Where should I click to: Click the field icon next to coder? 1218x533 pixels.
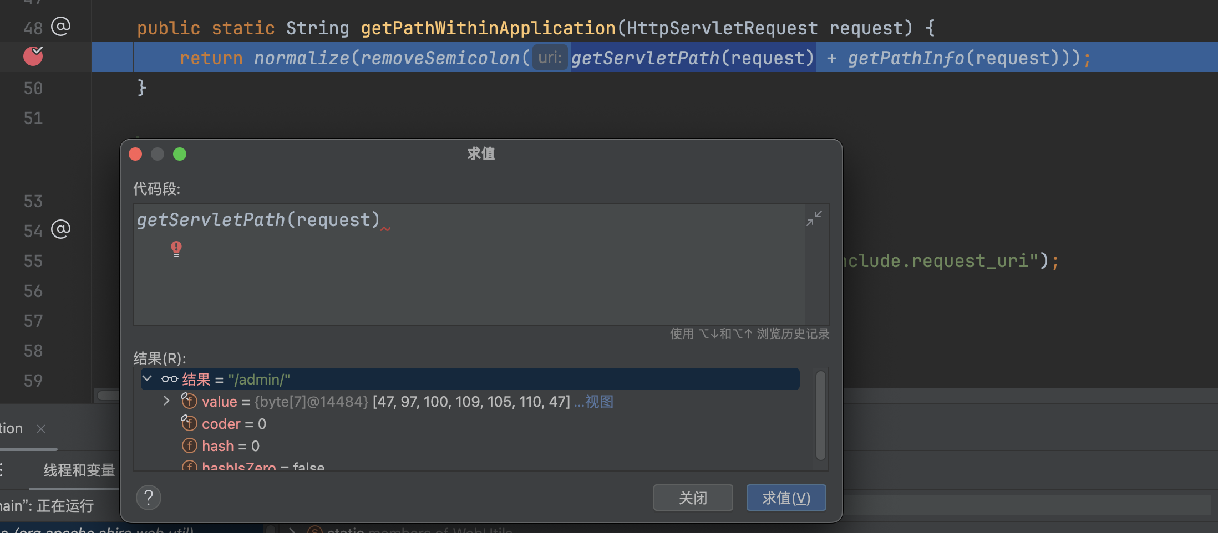189,423
